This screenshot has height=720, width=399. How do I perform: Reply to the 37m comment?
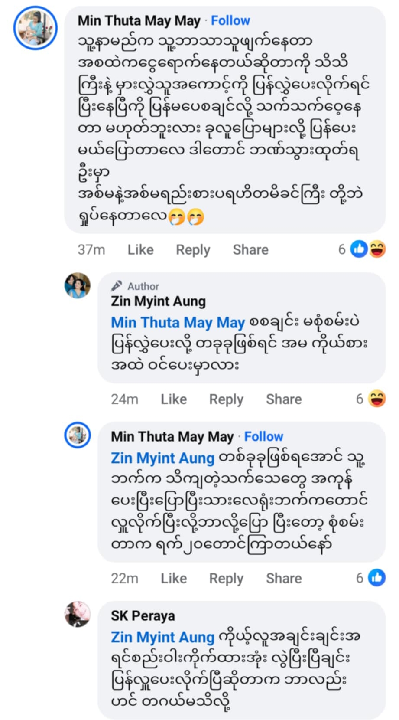pyautogui.click(x=193, y=250)
